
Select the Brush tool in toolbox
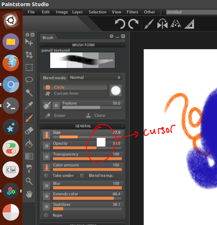[29, 118]
